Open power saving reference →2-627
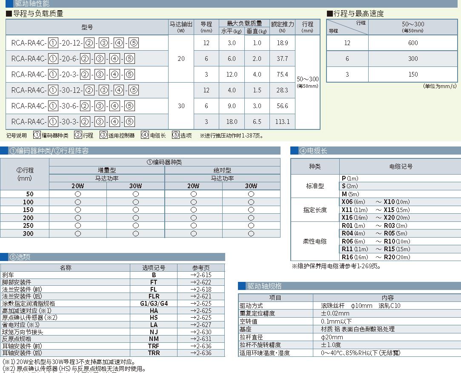The width and height of the screenshot is (461, 373). coord(201,325)
